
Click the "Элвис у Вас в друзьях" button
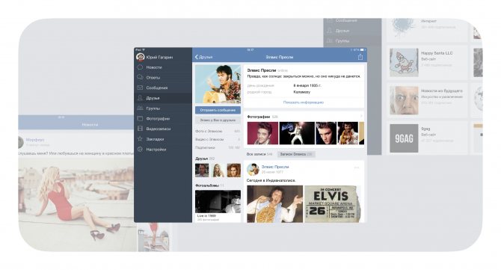pyautogui.click(x=218, y=120)
